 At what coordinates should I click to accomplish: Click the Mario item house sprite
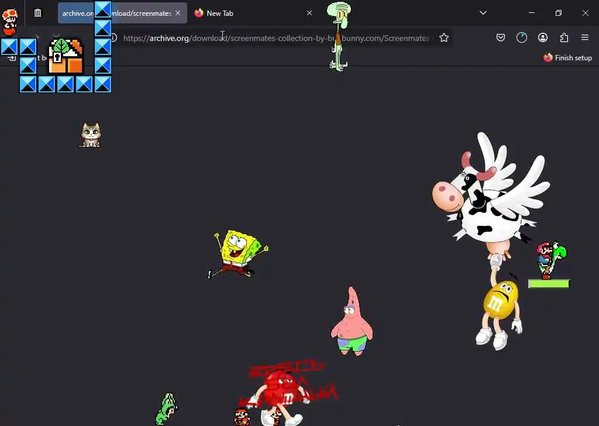(66, 56)
